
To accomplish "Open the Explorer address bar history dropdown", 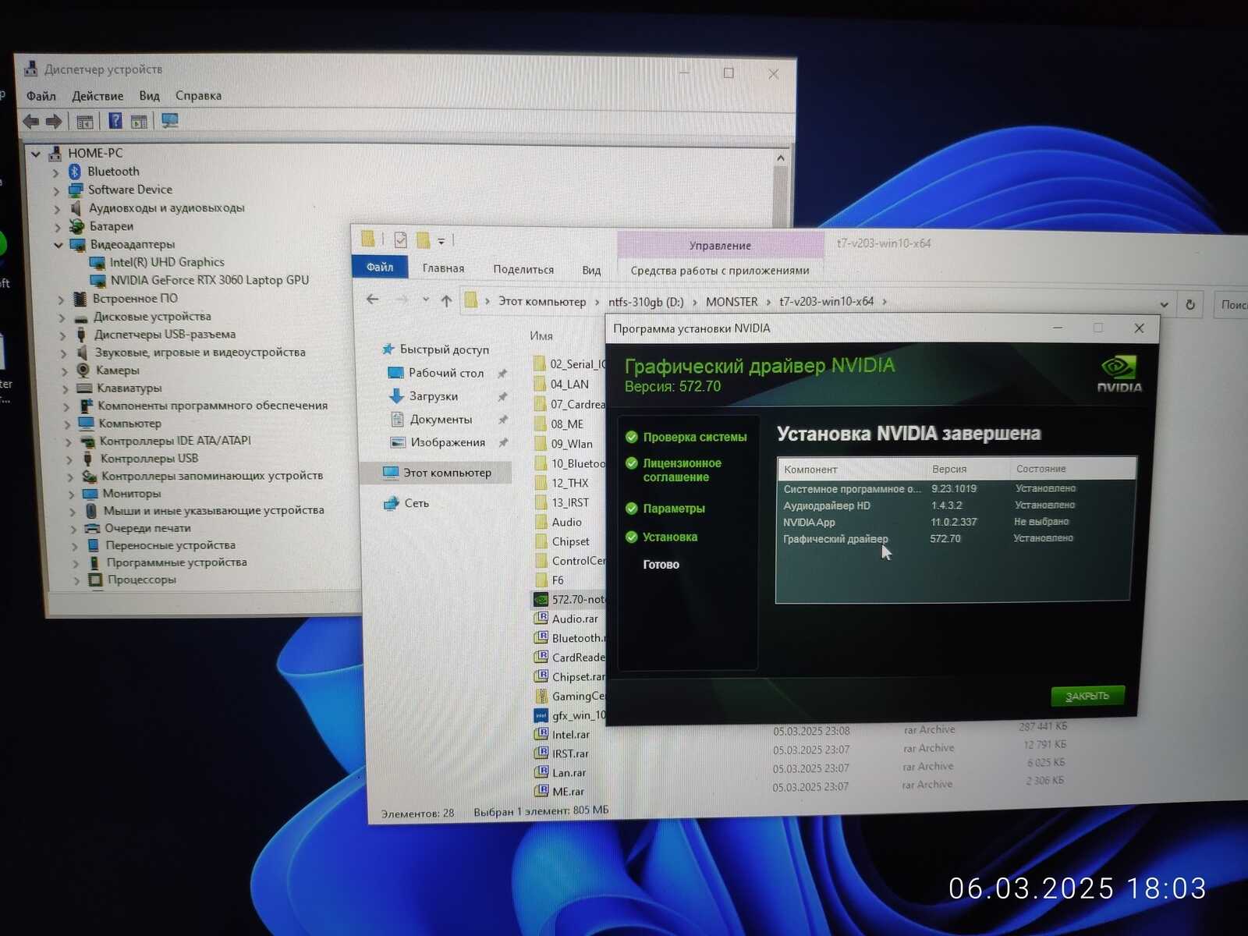I will 1164,304.
